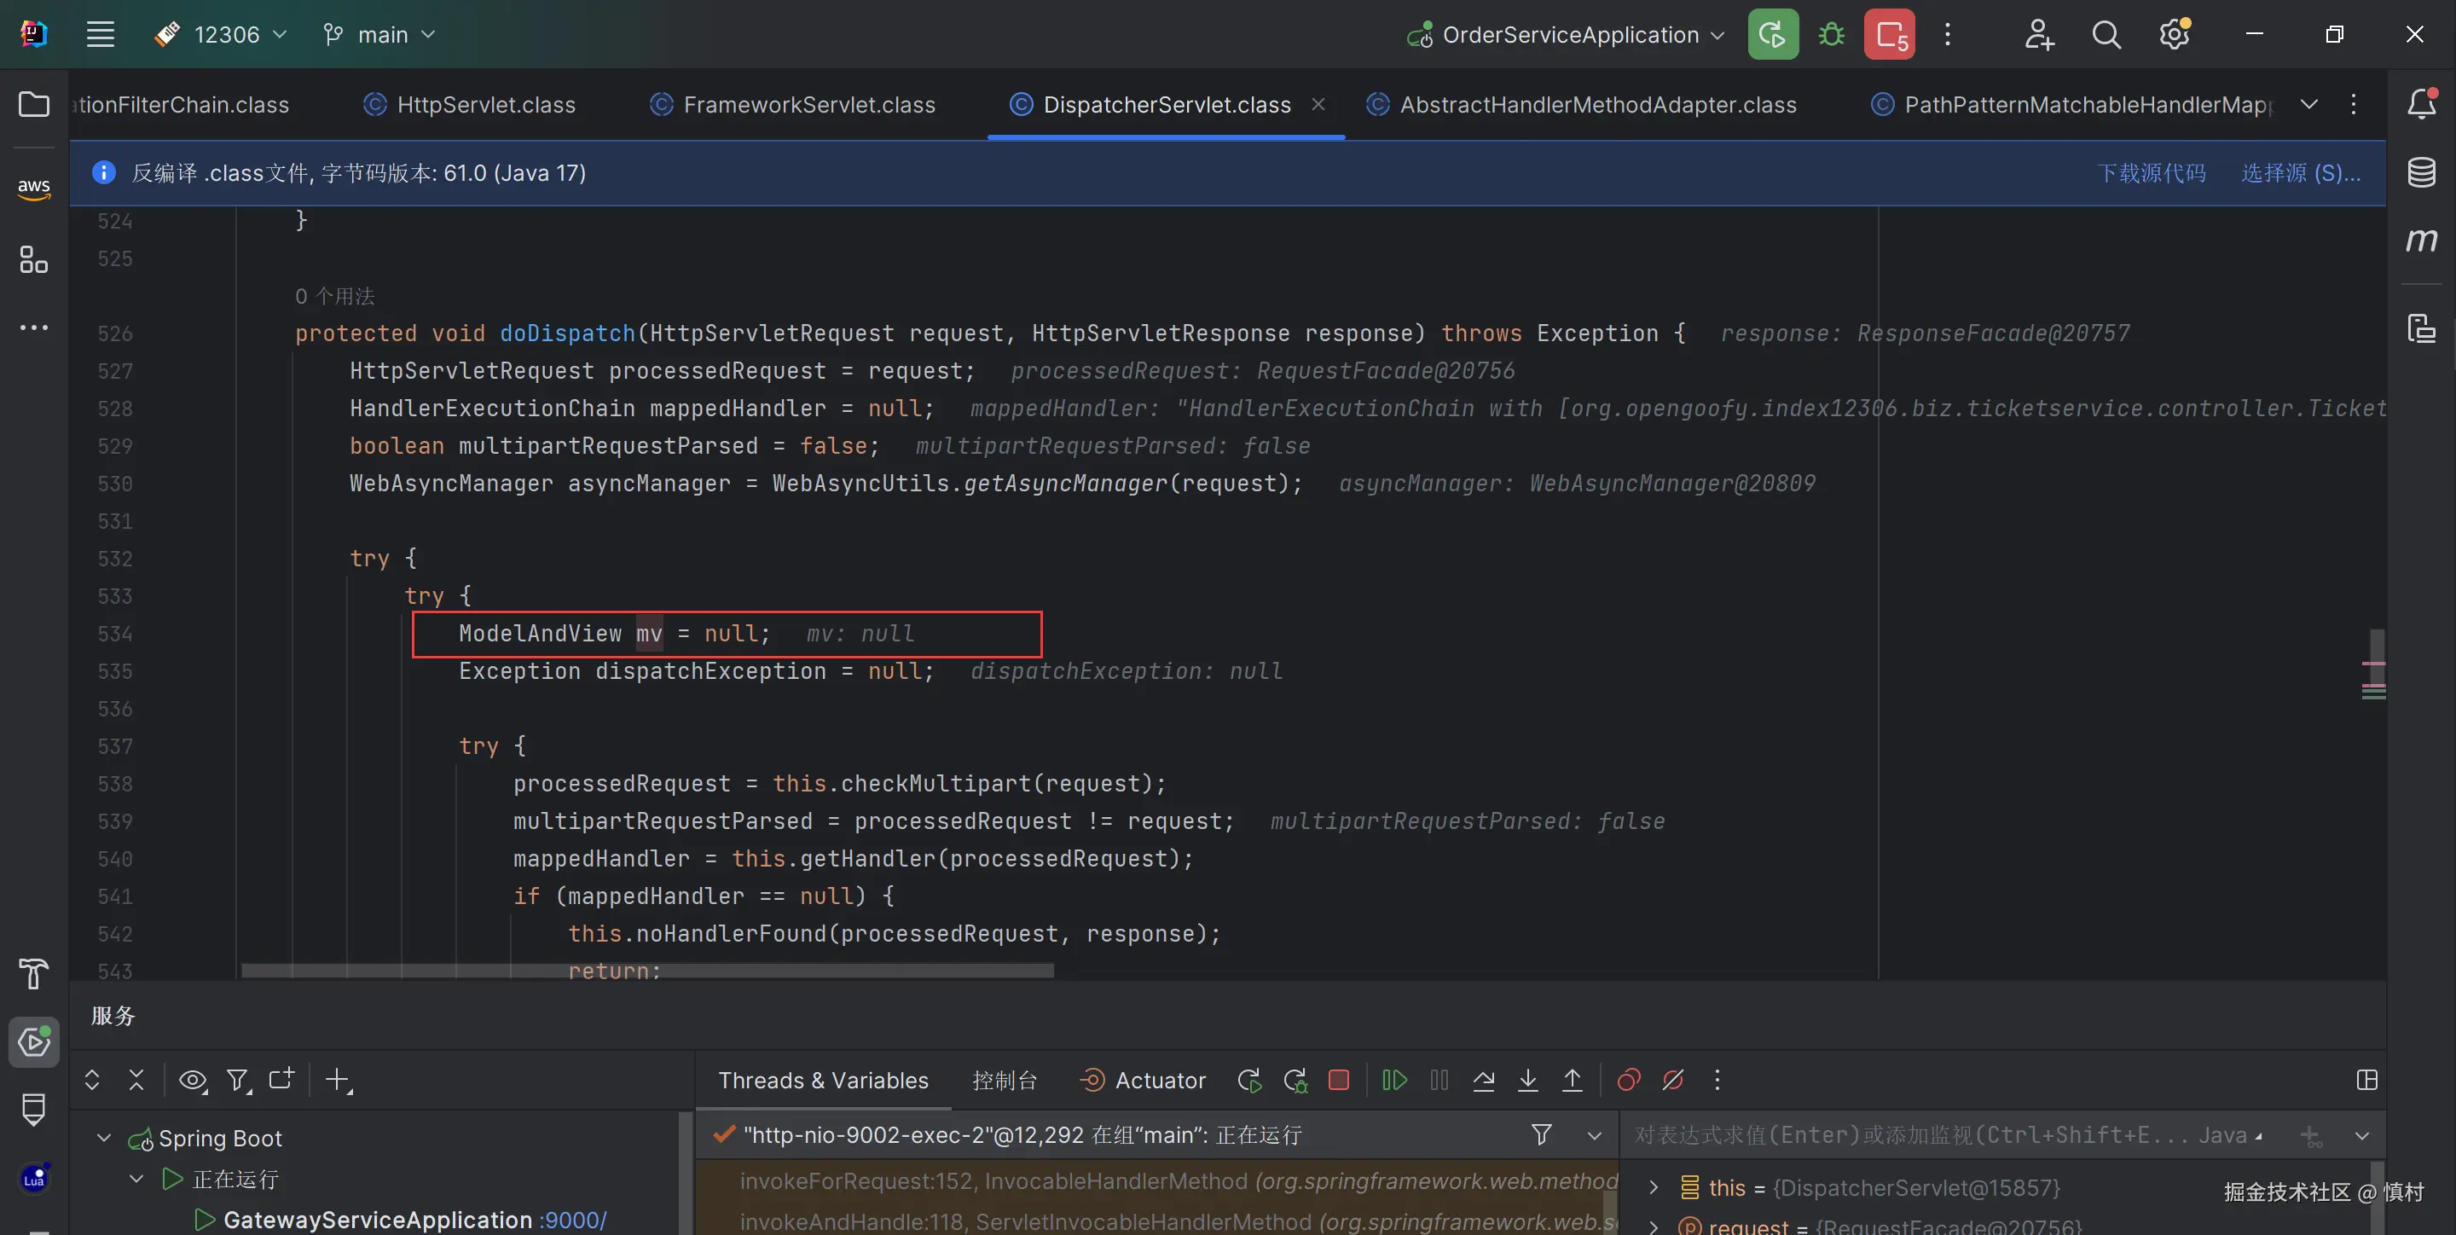Open the AWS toolkit sidebar icon
This screenshot has height=1235, width=2456.
pos(34,186)
